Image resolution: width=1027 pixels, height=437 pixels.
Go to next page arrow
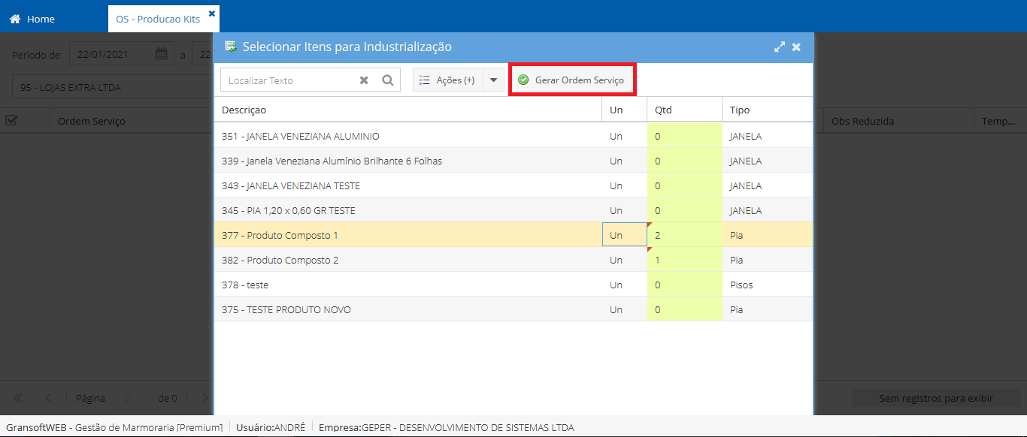pyautogui.click(x=204, y=398)
